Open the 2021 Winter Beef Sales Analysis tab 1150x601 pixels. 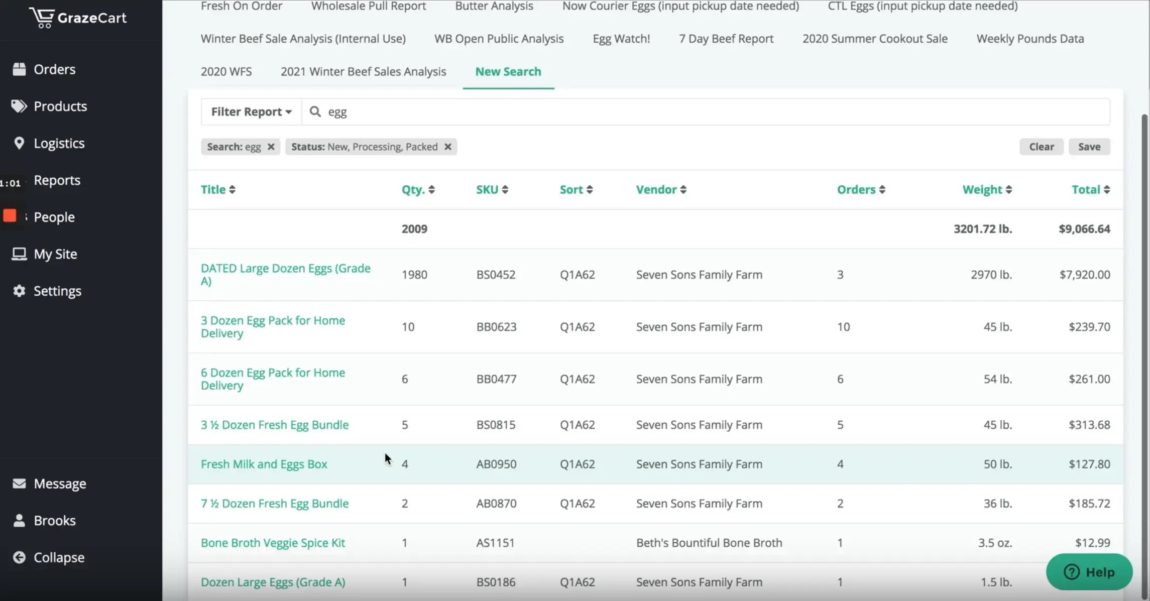pyautogui.click(x=363, y=71)
